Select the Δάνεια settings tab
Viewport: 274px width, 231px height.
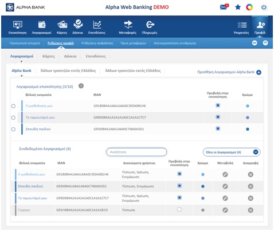[x=70, y=56]
